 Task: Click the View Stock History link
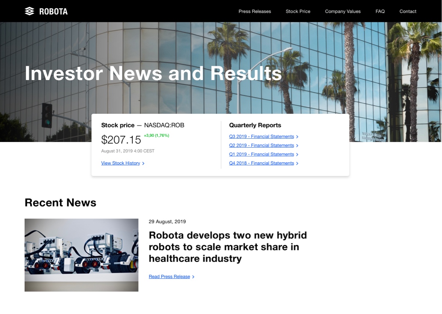(x=120, y=163)
